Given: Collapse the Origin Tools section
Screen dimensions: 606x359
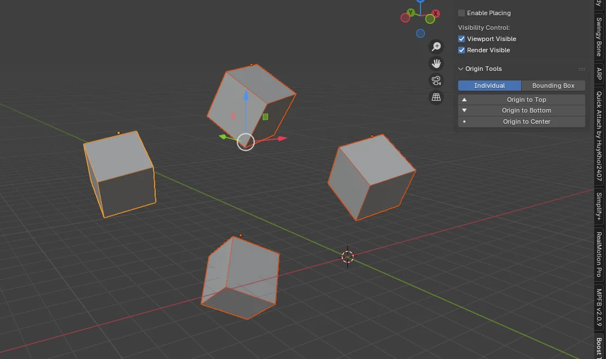Looking at the screenshot, I should (461, 68).
